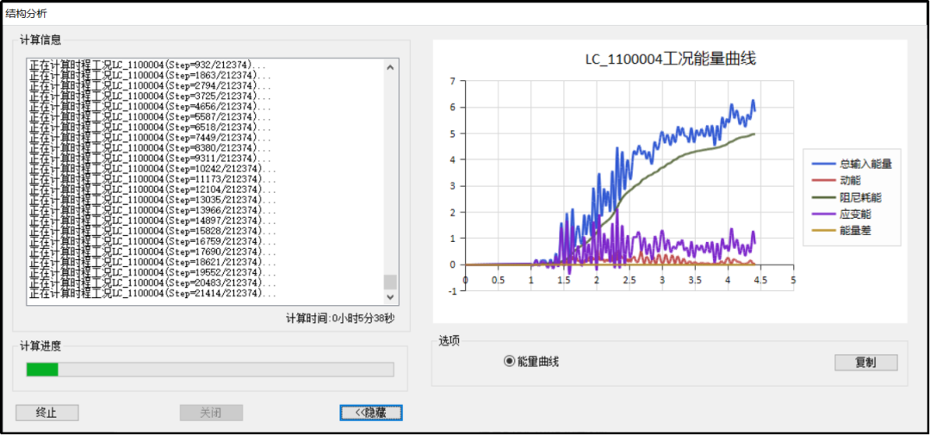The image size is (930, 435).
Task: Click legend label 应变能
Action: click(x=856, y=214)
